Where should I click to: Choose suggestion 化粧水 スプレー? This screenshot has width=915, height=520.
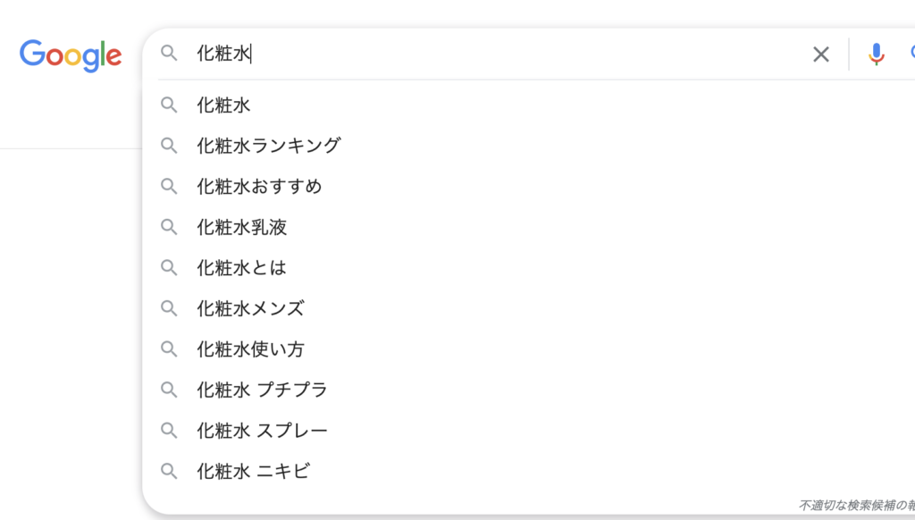coord(529,430)
